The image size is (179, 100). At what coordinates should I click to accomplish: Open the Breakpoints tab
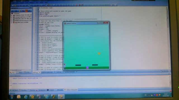[41, 90]
